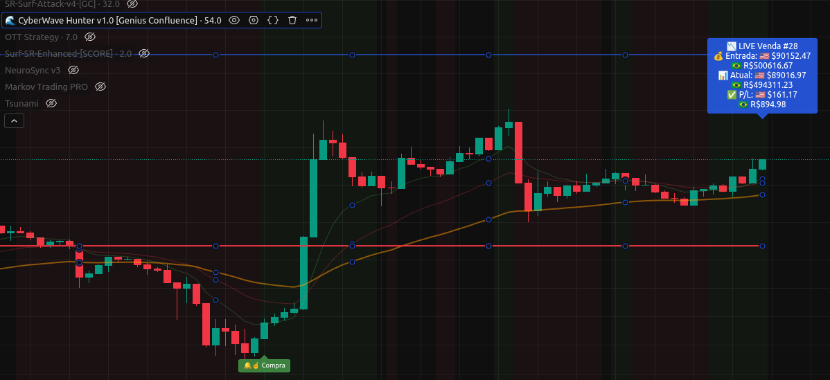Hide the CyberWave Hunter indicator via eye icon
Screen dimensions: 830x380
tap(234, 20)
